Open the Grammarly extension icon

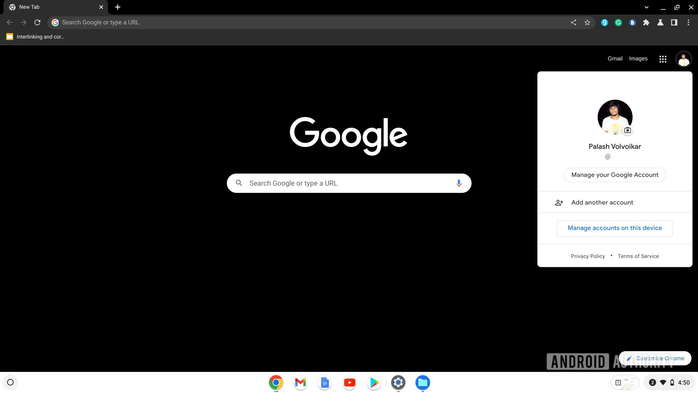pos(618,23)
